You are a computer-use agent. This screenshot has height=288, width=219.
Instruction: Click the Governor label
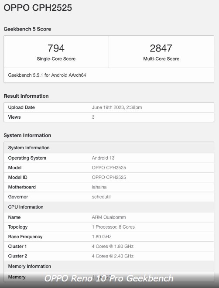point(18,197)
